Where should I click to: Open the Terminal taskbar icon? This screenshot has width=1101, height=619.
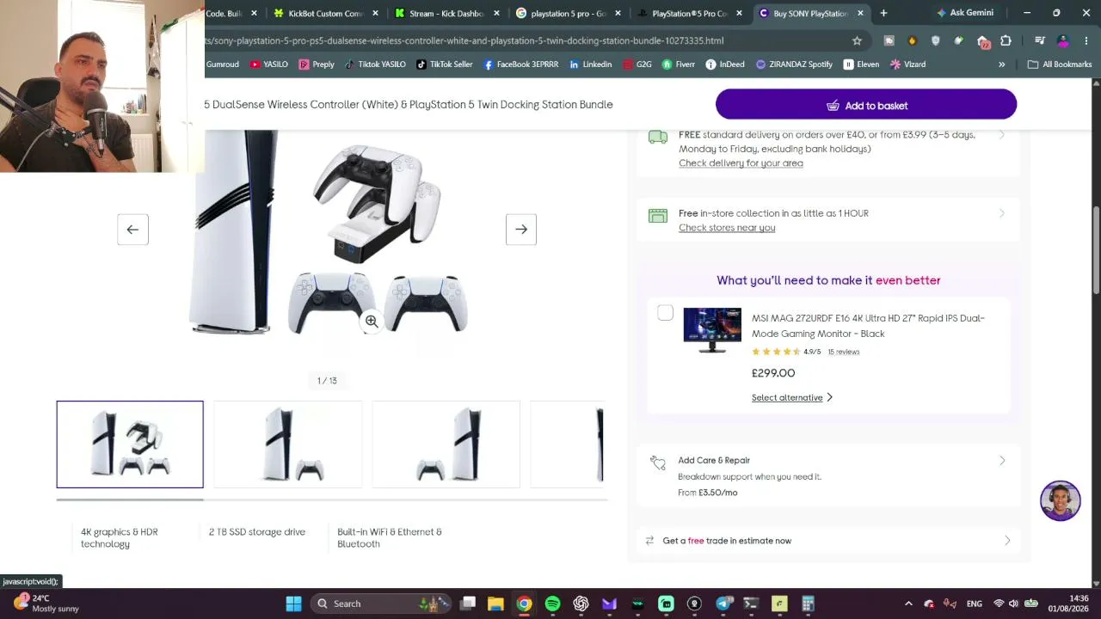click(751, 604)
